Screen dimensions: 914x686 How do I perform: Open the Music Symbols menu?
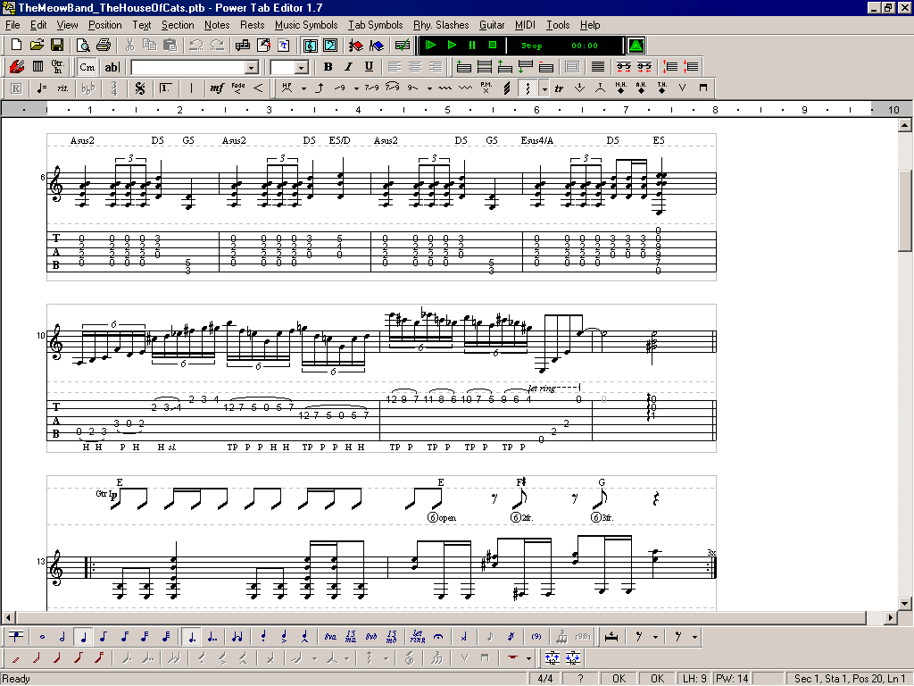pyautogui.click(x=306, y=25)
